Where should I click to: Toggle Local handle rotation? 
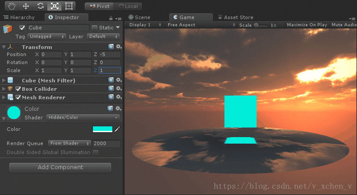(128, 6)
